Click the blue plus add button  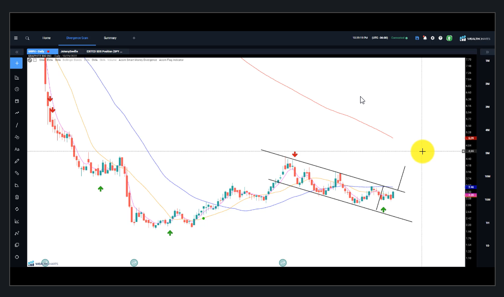coord(17,63)
